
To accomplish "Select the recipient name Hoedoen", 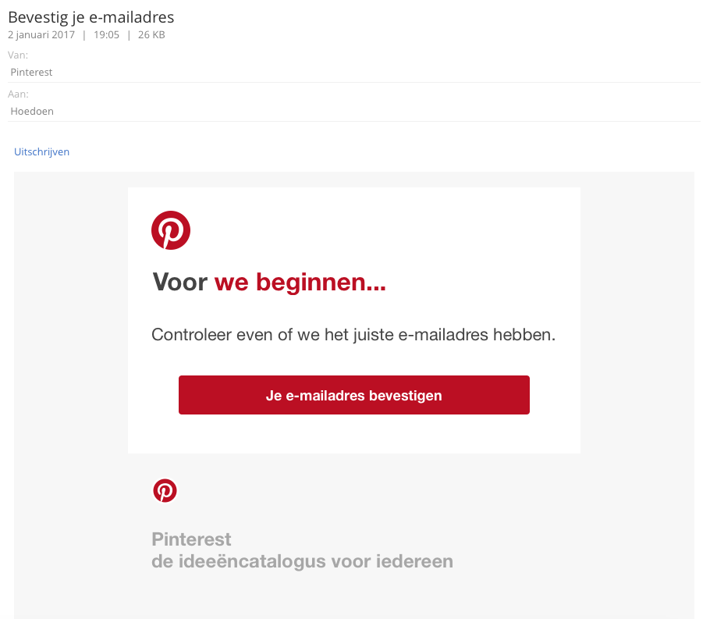I will coord(32,111).
